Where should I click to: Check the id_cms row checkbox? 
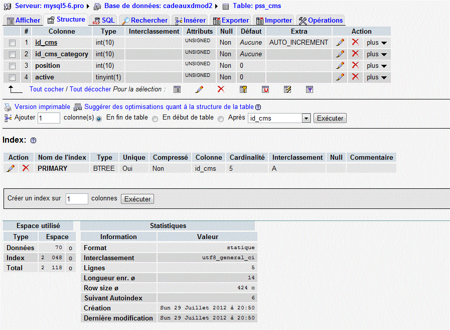coord(12,43)
